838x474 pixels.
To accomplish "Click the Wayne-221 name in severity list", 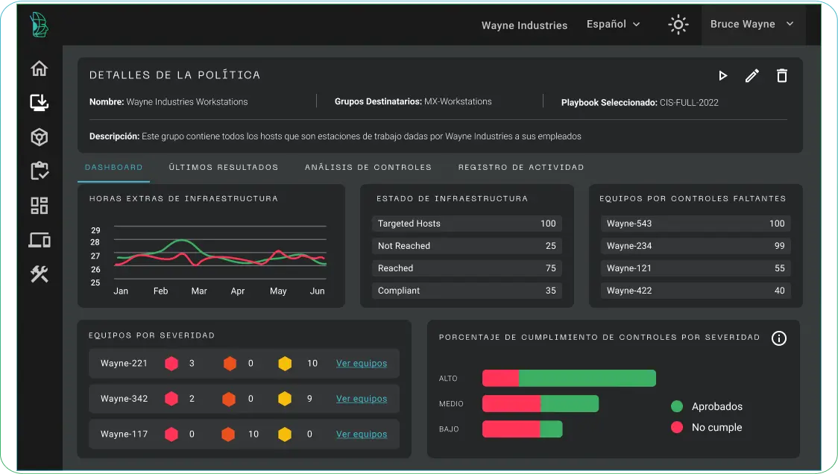I will (124, 364).
